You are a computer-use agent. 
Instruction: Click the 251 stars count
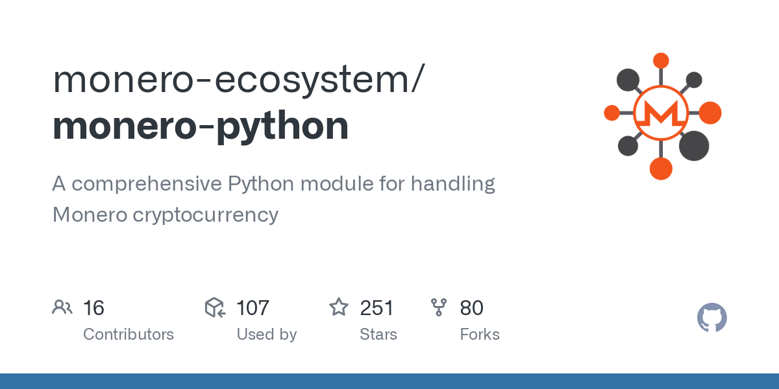[x=377, y=308]
